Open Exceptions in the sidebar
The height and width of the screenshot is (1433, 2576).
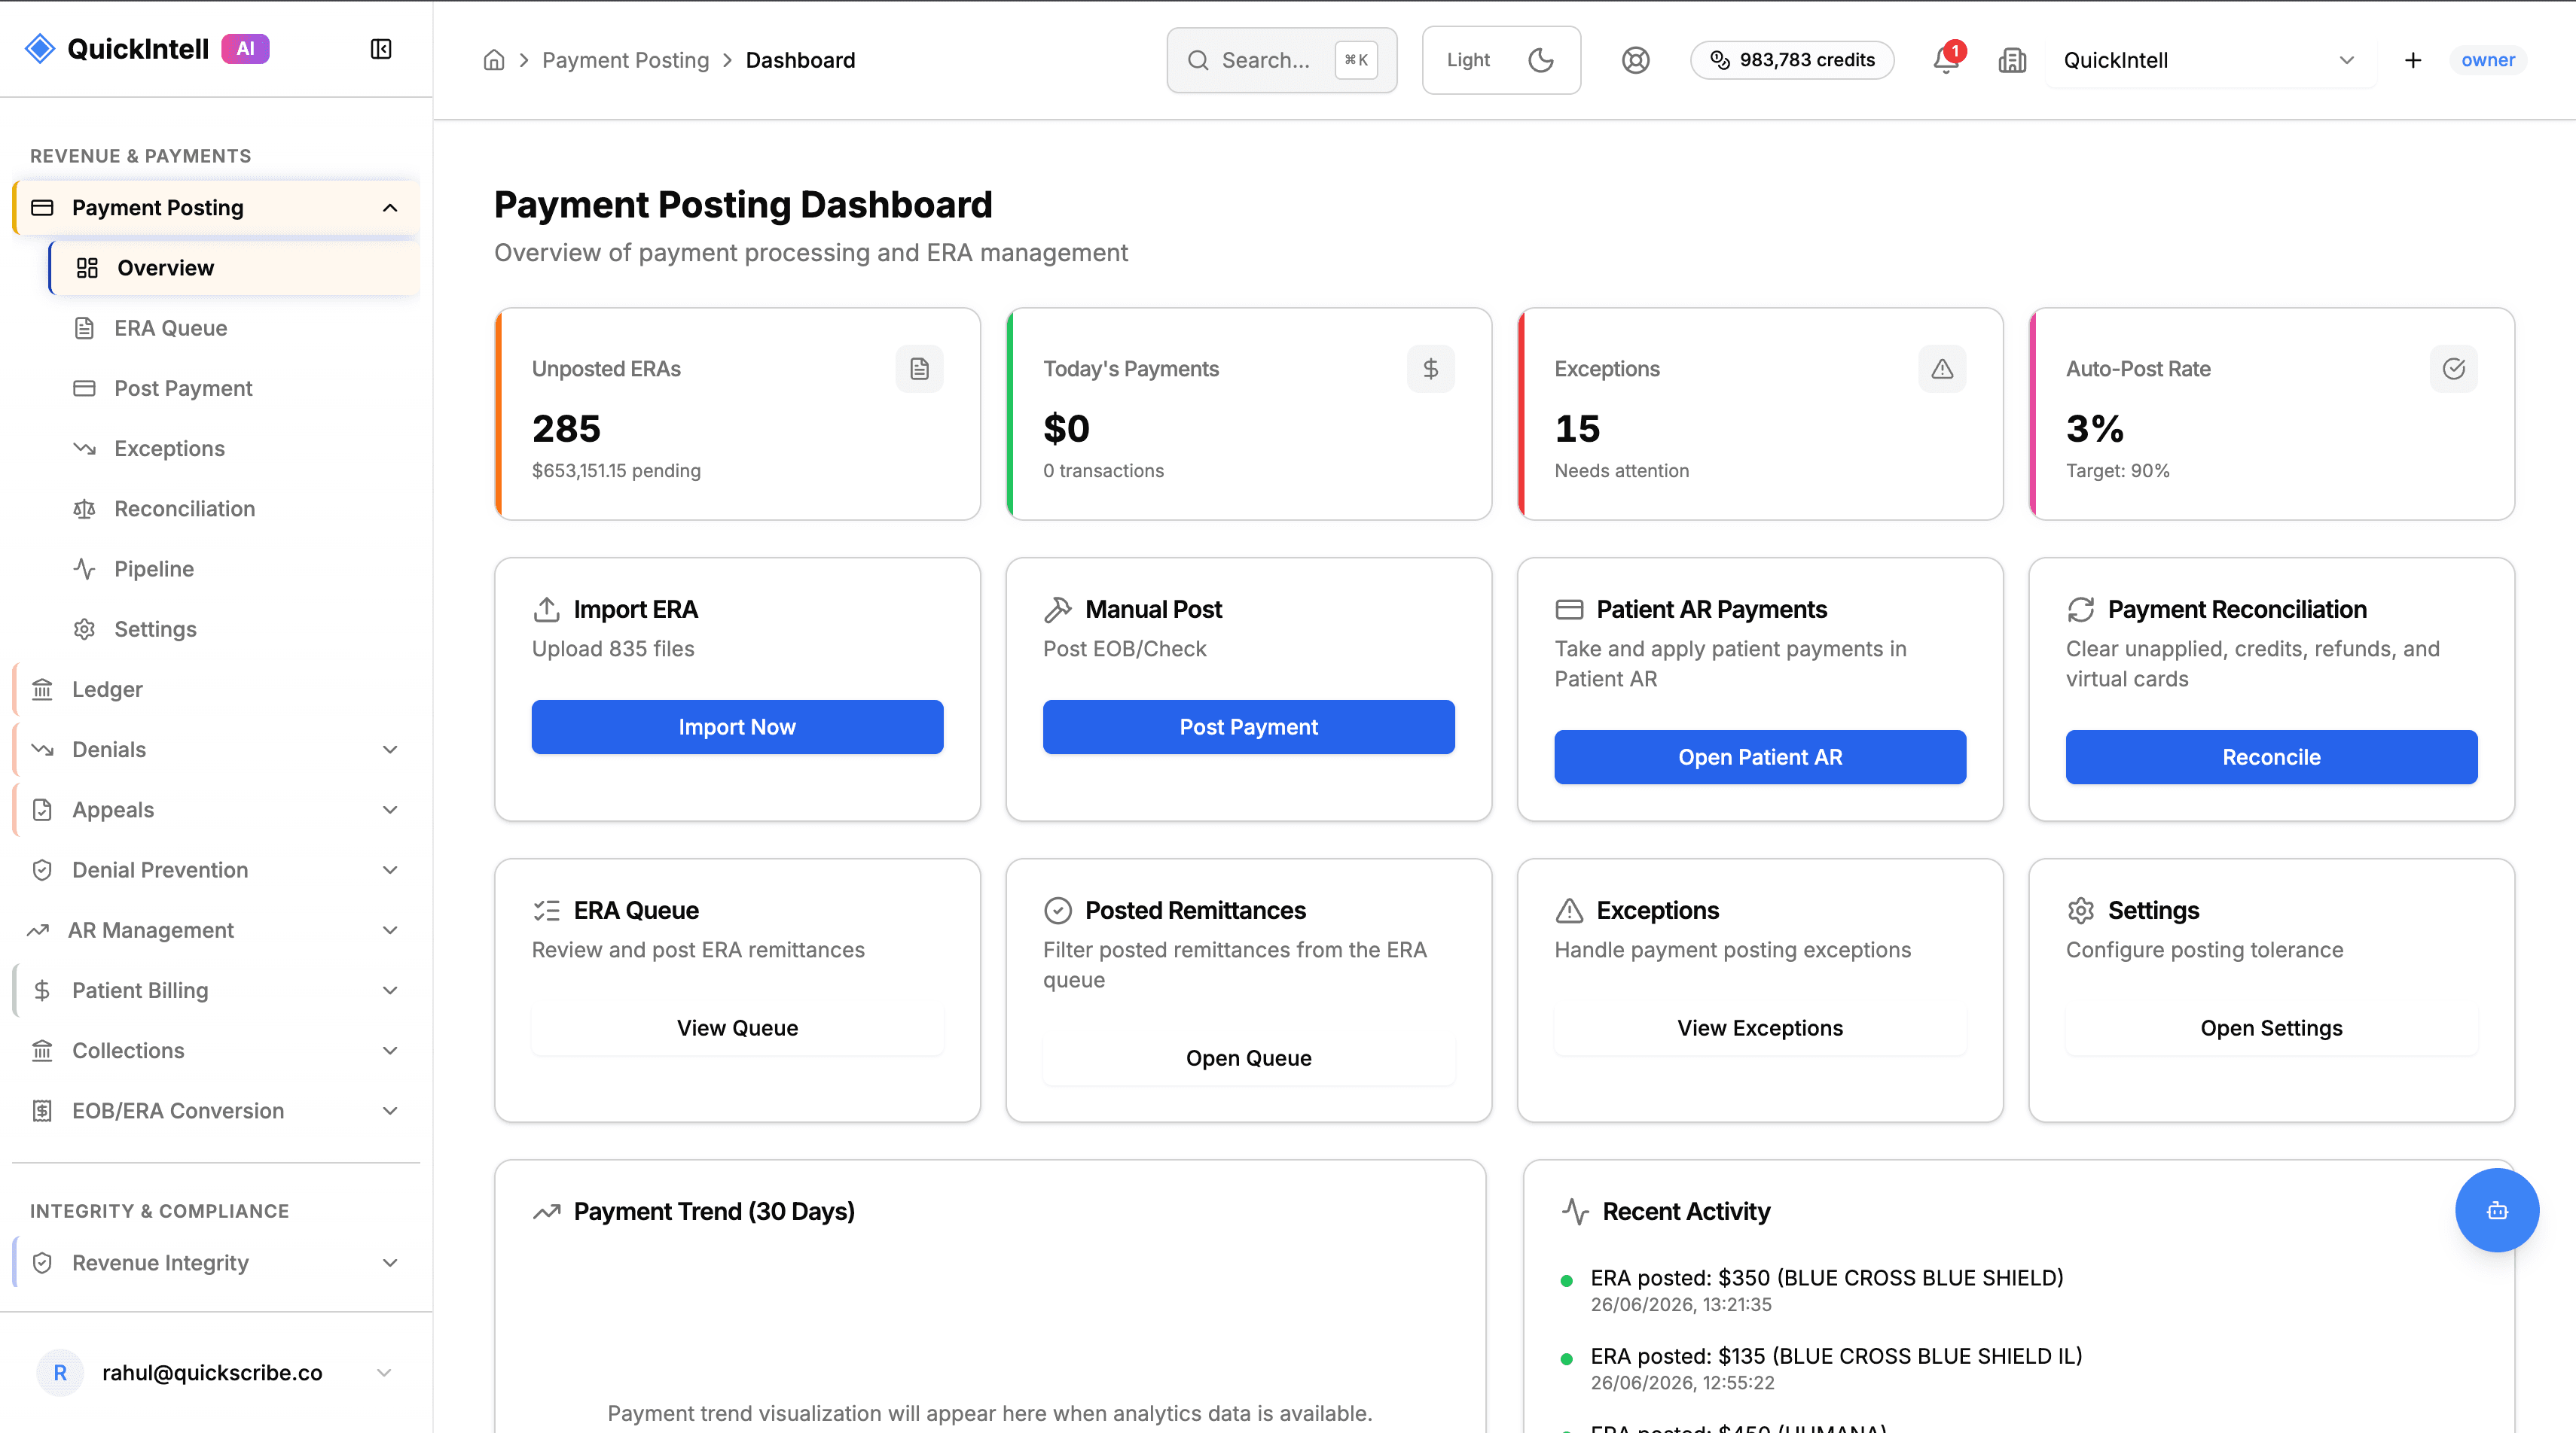(x=234, y=448)
